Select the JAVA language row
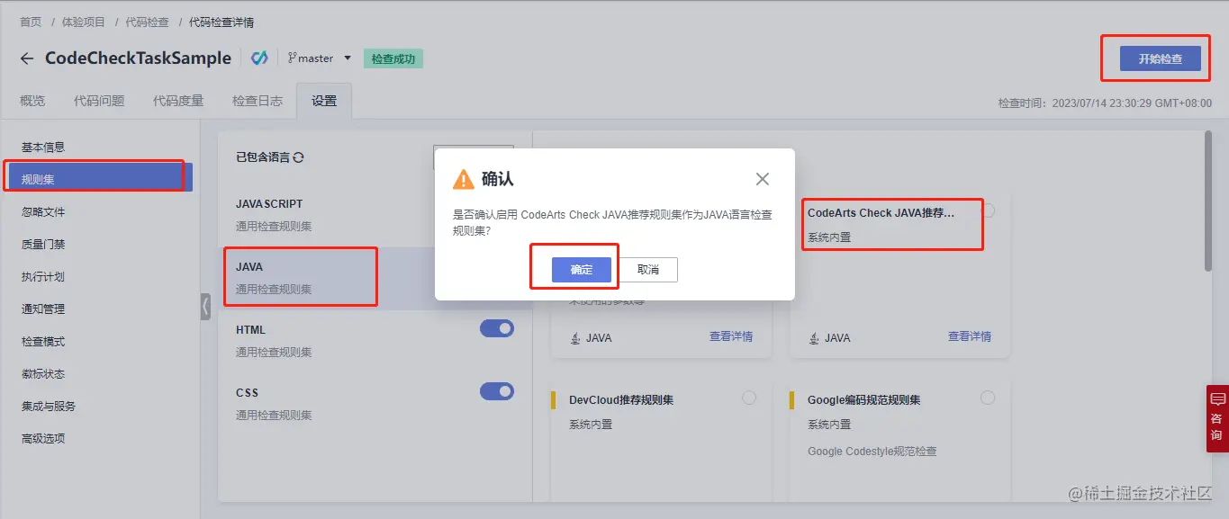This screenshot has height=519, width=1229. [x=375, y=279]
